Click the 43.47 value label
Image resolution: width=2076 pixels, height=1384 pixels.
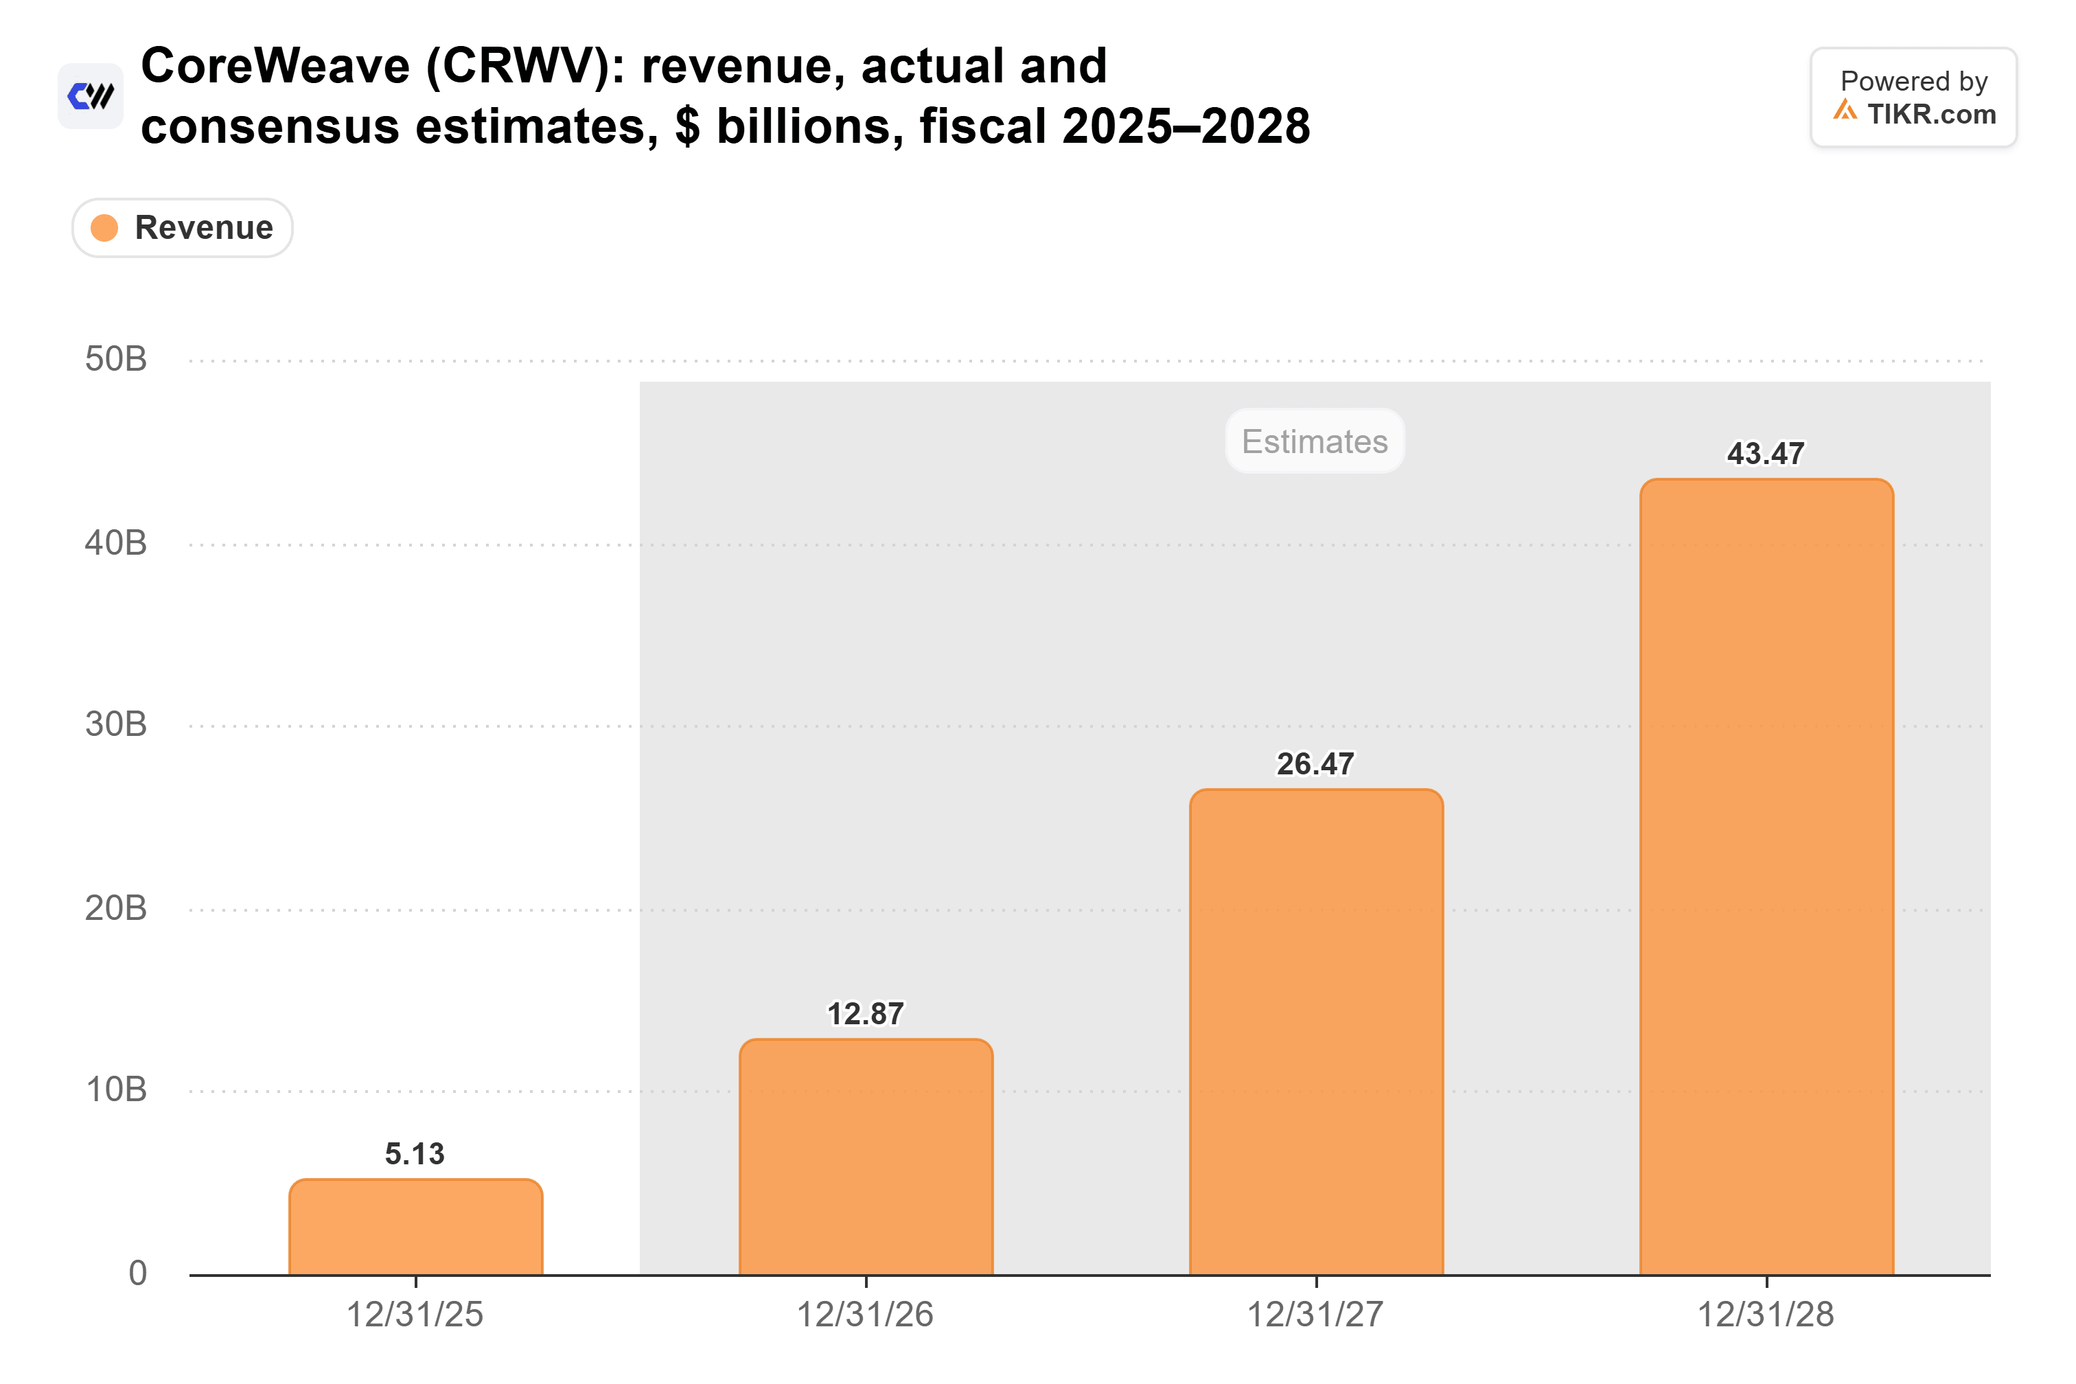click(x=1766, y=454)
